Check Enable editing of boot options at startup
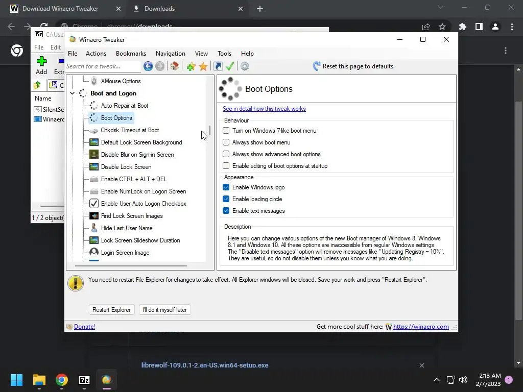 coord(226,166)
